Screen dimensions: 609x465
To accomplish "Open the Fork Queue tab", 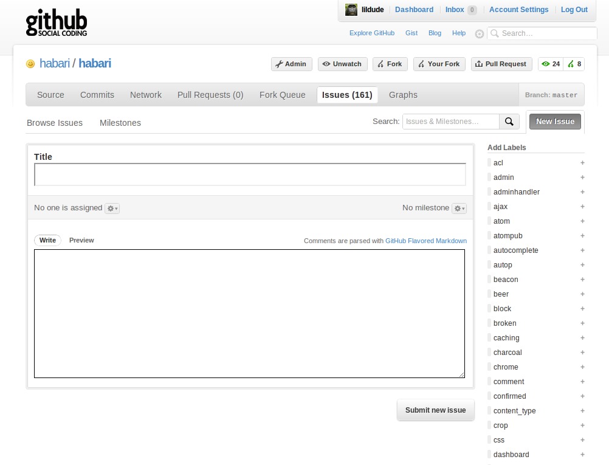I will click(282, 95).
